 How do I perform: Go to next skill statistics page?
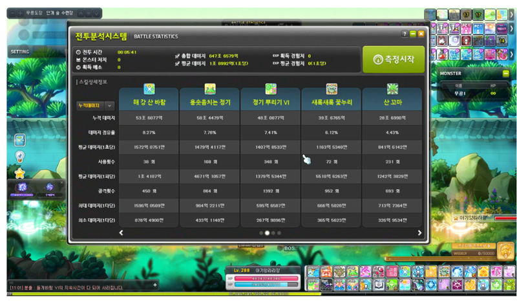(x=419, y=233)
